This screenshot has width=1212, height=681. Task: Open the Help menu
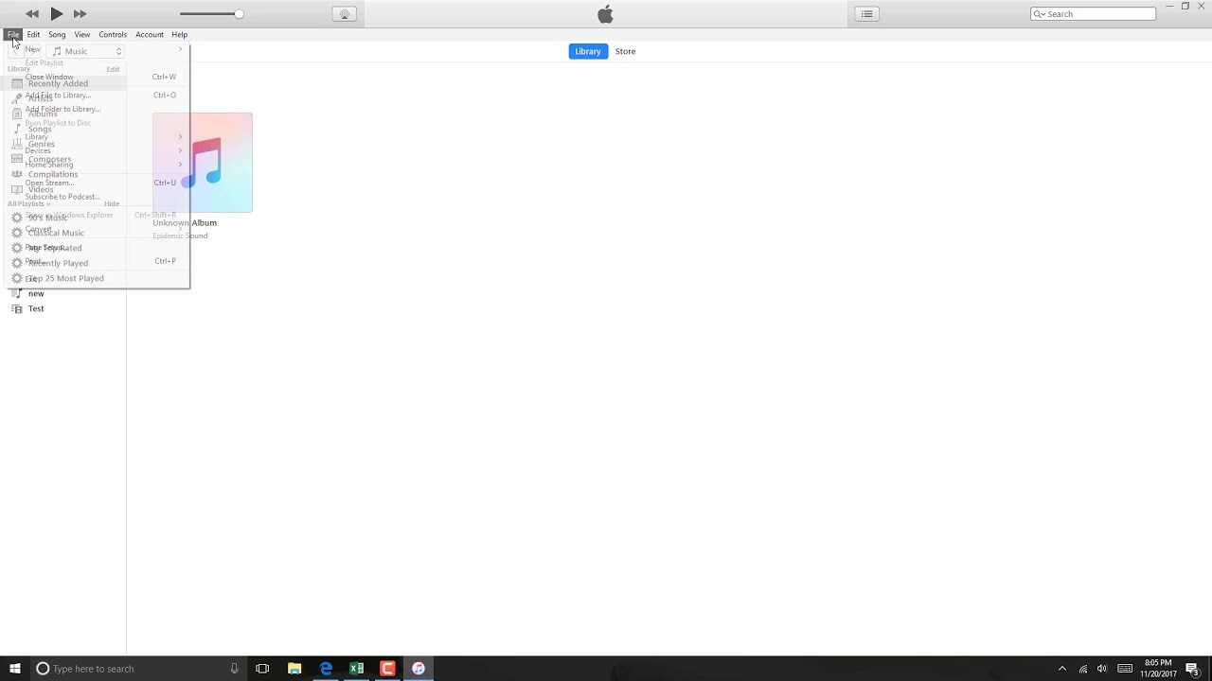click(x=180, y=34)
